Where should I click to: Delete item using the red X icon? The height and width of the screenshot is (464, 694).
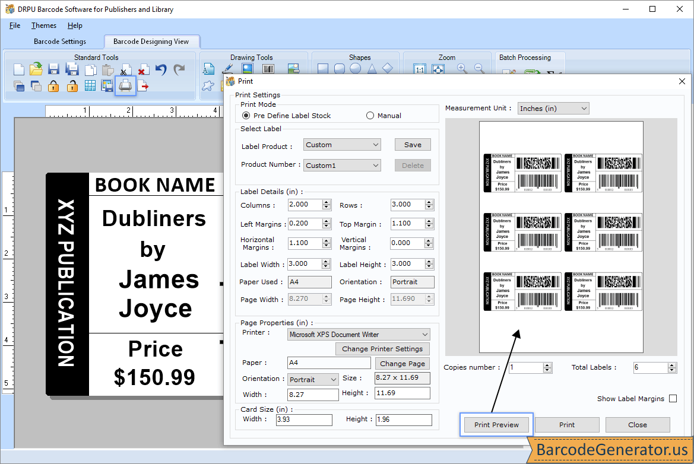click(143, 70)
